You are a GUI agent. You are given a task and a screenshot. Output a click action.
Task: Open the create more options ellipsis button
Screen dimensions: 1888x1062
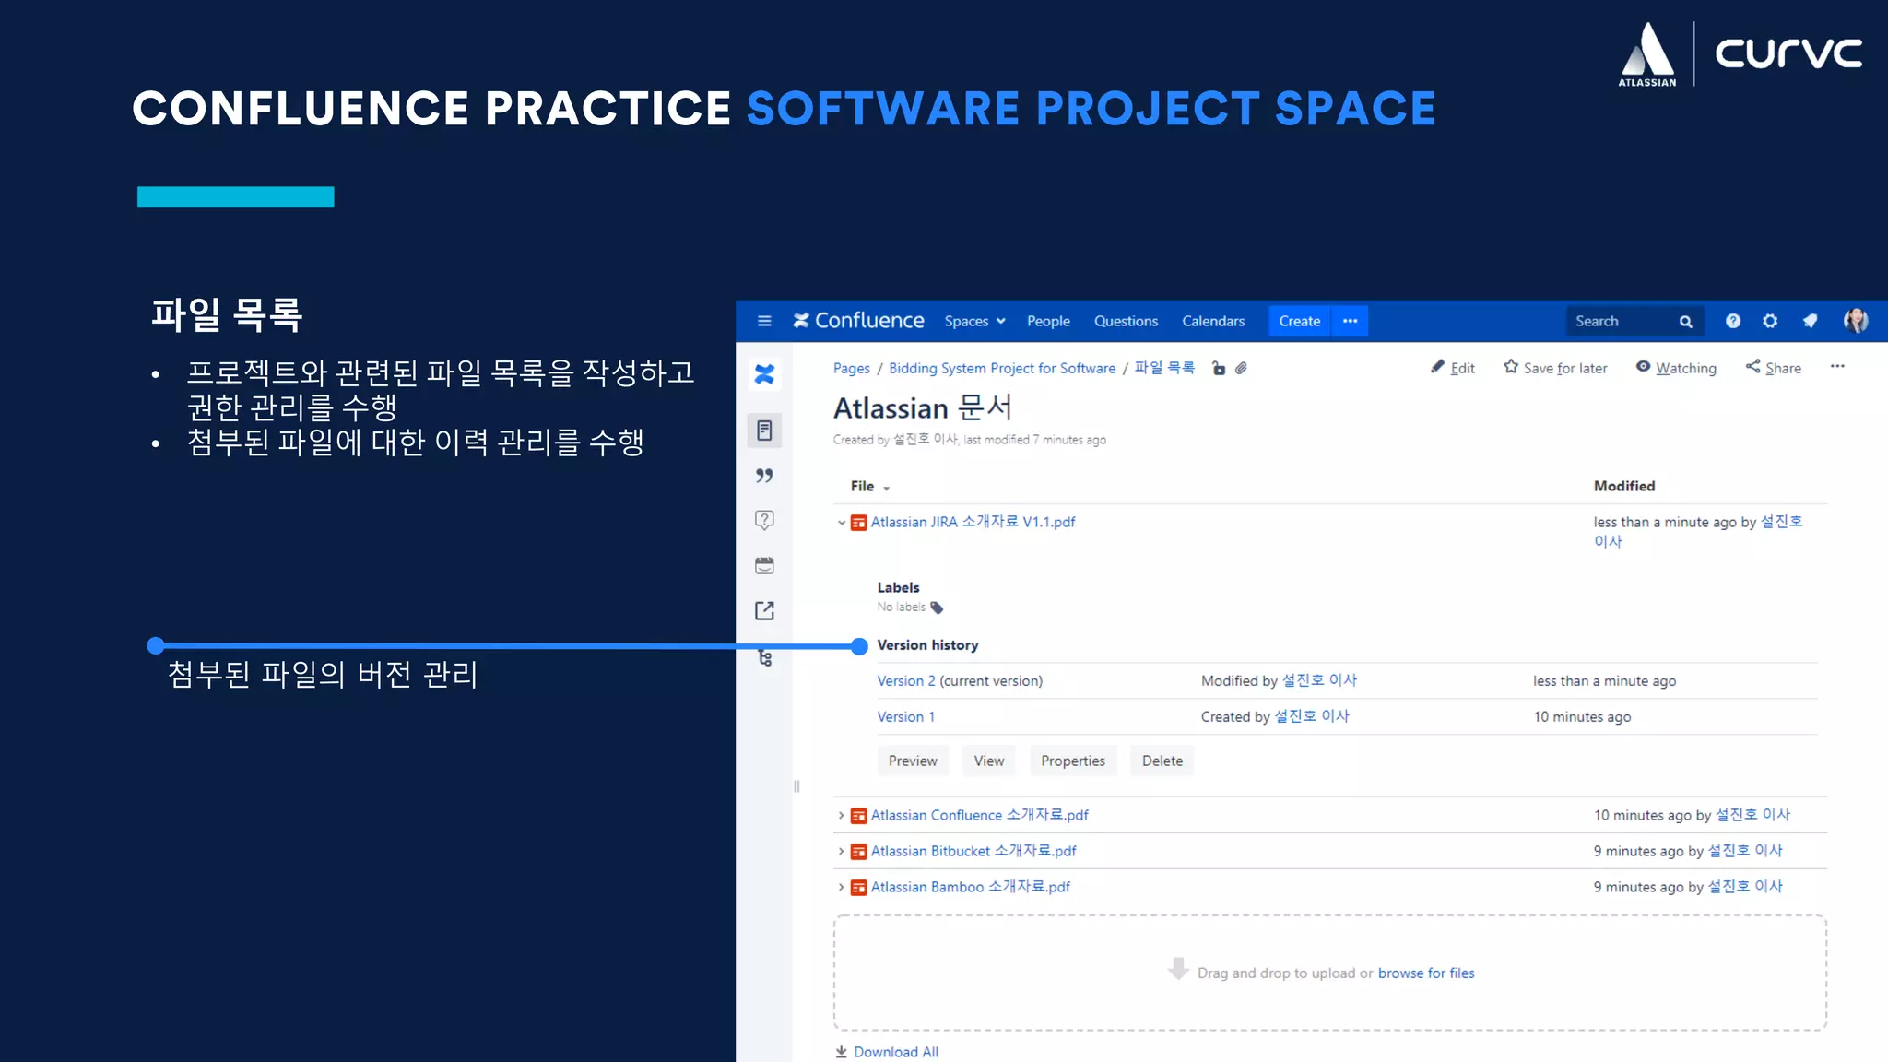tap(1351, 321)
